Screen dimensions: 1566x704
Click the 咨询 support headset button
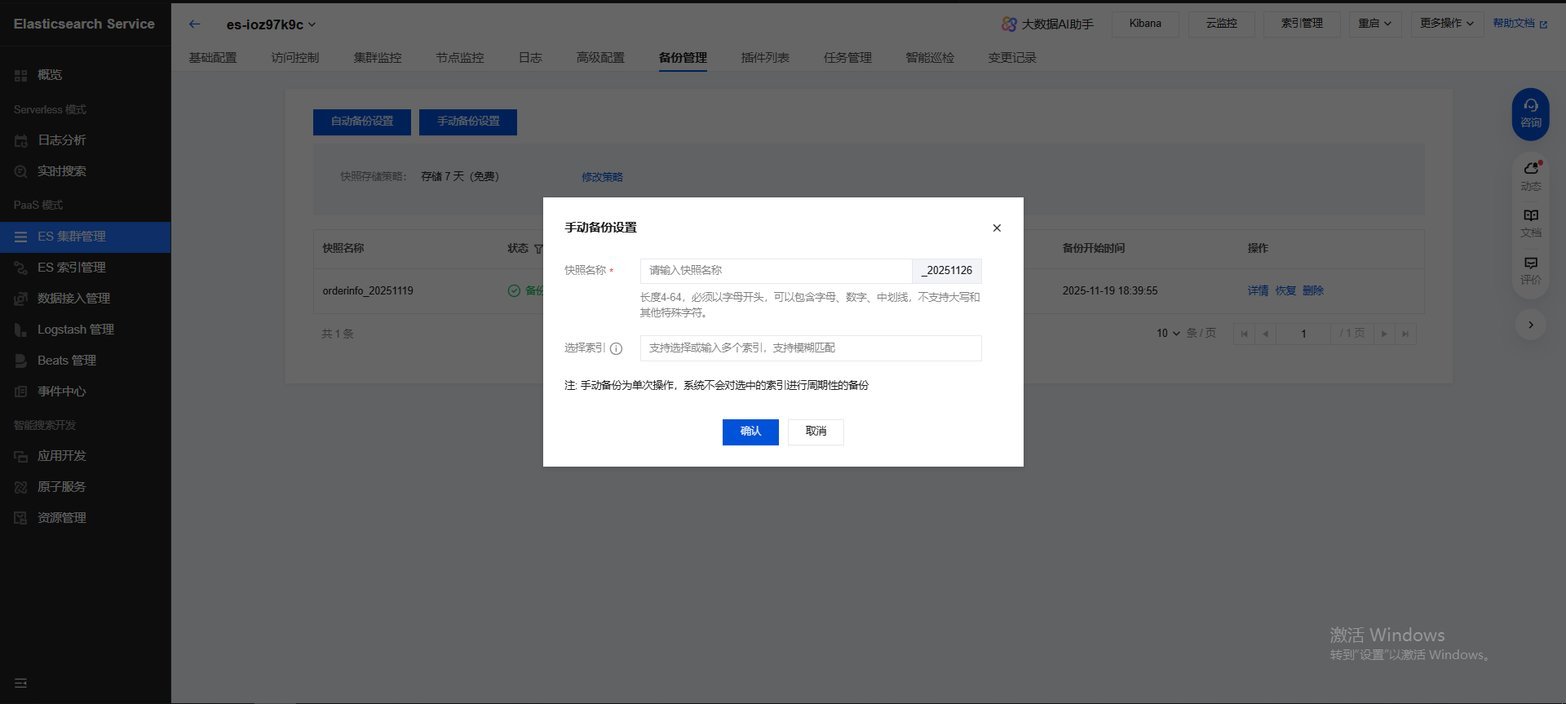pos(1531,113)
